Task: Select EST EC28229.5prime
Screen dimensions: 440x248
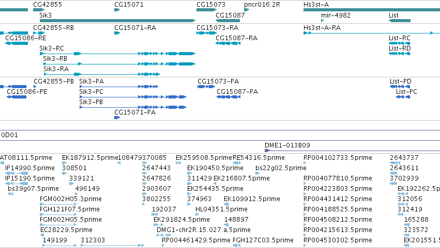Action: [x=67, y=230]
